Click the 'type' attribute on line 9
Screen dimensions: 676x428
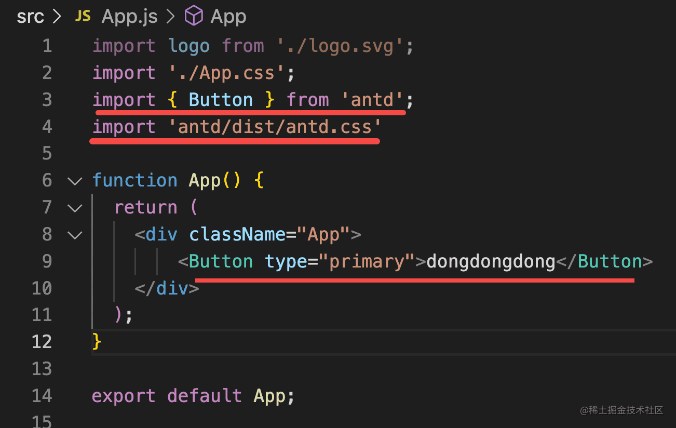[x=286, y=261]
